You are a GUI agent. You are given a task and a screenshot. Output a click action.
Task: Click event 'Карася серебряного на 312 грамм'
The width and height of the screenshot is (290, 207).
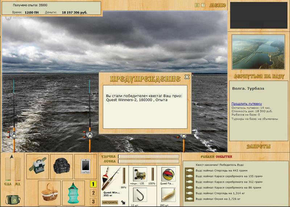(229, 182)
